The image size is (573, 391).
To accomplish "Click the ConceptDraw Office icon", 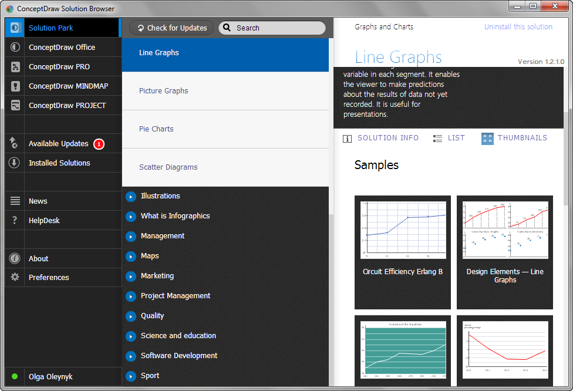I will (x=15, y=47).
